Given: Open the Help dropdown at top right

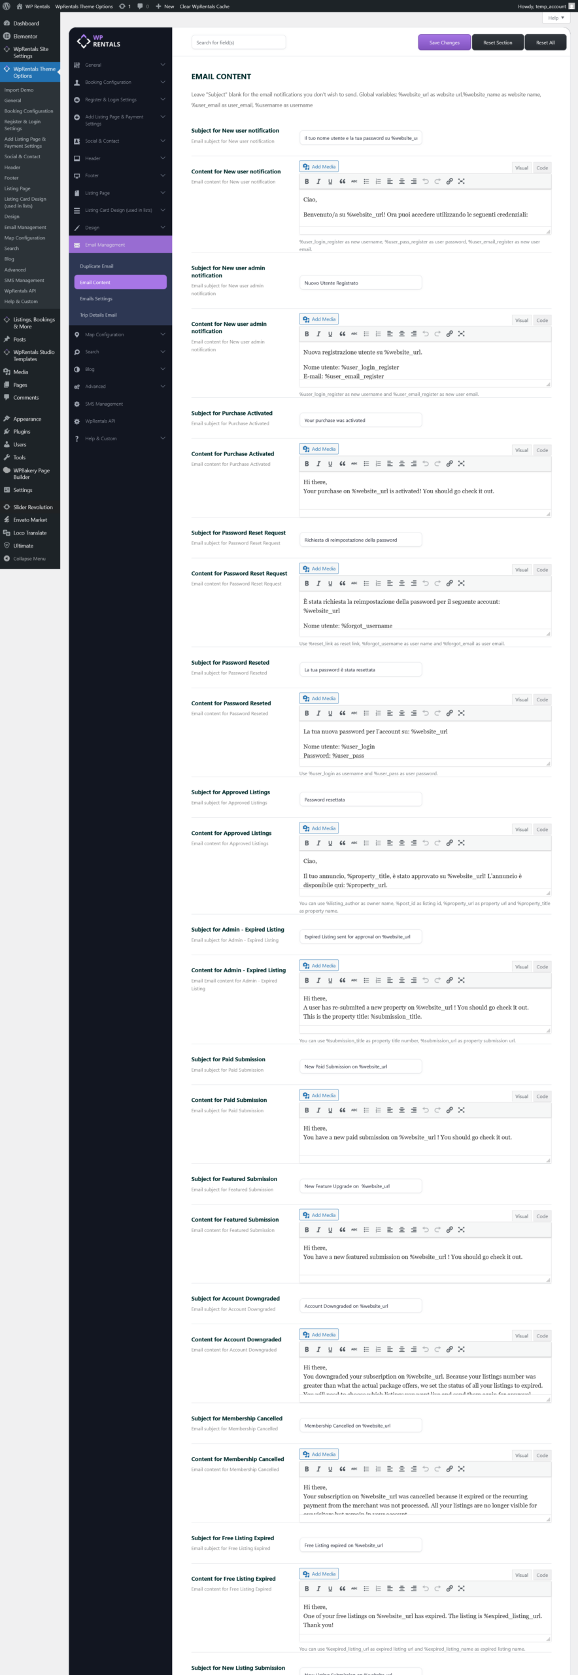Looking at the screenshot, I should click(556, 18).
